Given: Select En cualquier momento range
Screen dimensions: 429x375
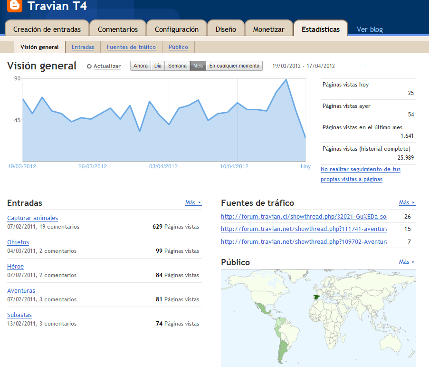Looking at the screenshot, I should coord(234,66).
